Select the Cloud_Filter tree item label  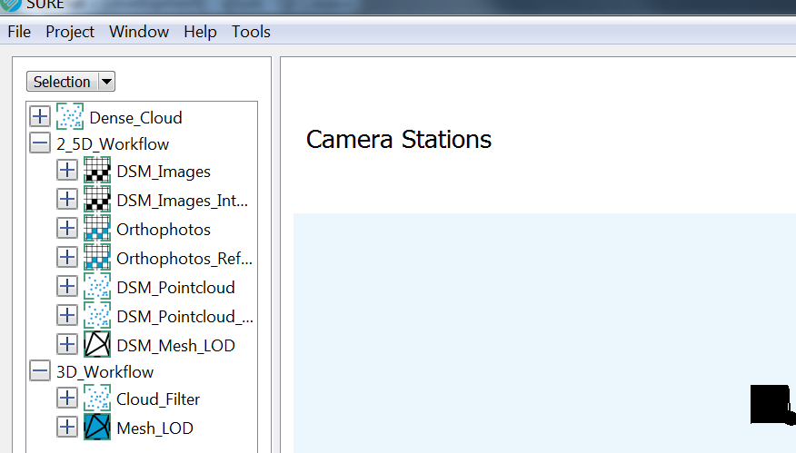click(158, 399)
